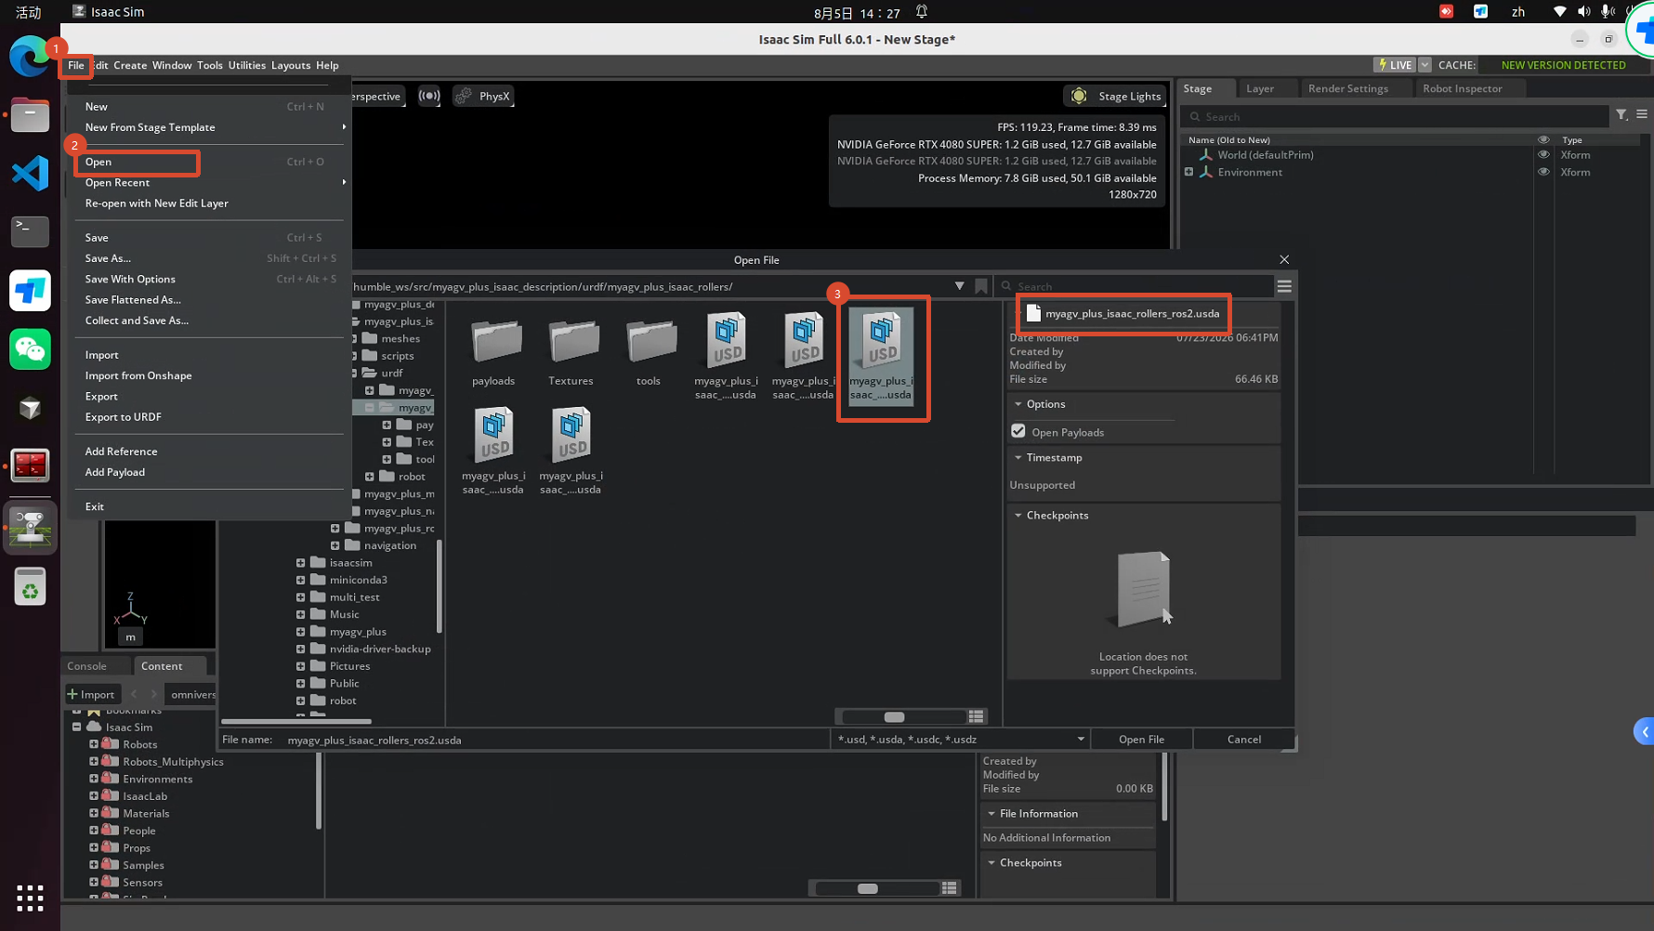Toggle LIVE sync mode
Image resolution: width=1654 pixels, height=931 pixels.
click(1395, 65)
